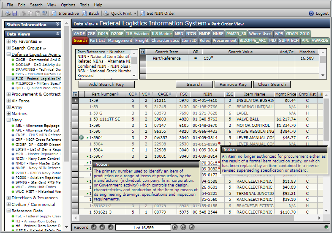Image resolution: width=332 pixels, height=233 pixels.
Task: Open the Options menu
Action: [x=68, y=5]
